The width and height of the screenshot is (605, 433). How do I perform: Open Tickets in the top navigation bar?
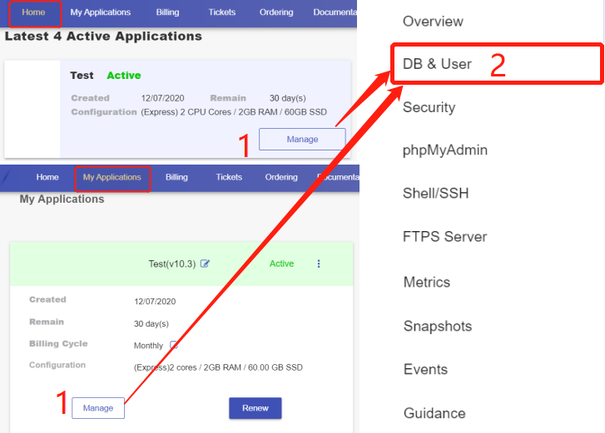click(222, 12)
